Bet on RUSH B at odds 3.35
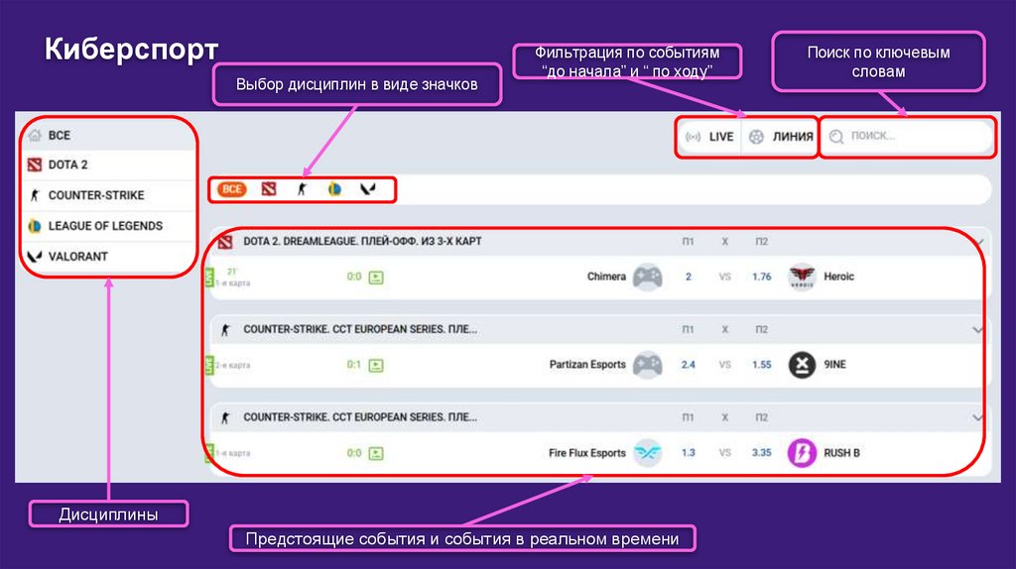The width and height of the screenshot is (1016, 569). tap(761, 453)
